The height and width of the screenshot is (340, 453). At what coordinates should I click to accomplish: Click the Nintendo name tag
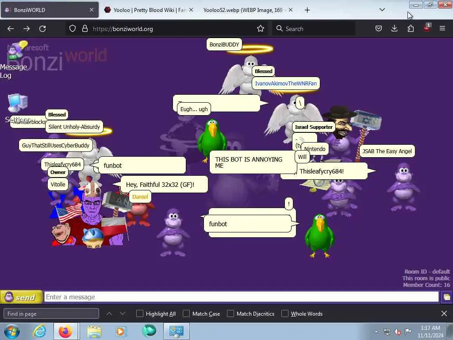pos(315,149)
